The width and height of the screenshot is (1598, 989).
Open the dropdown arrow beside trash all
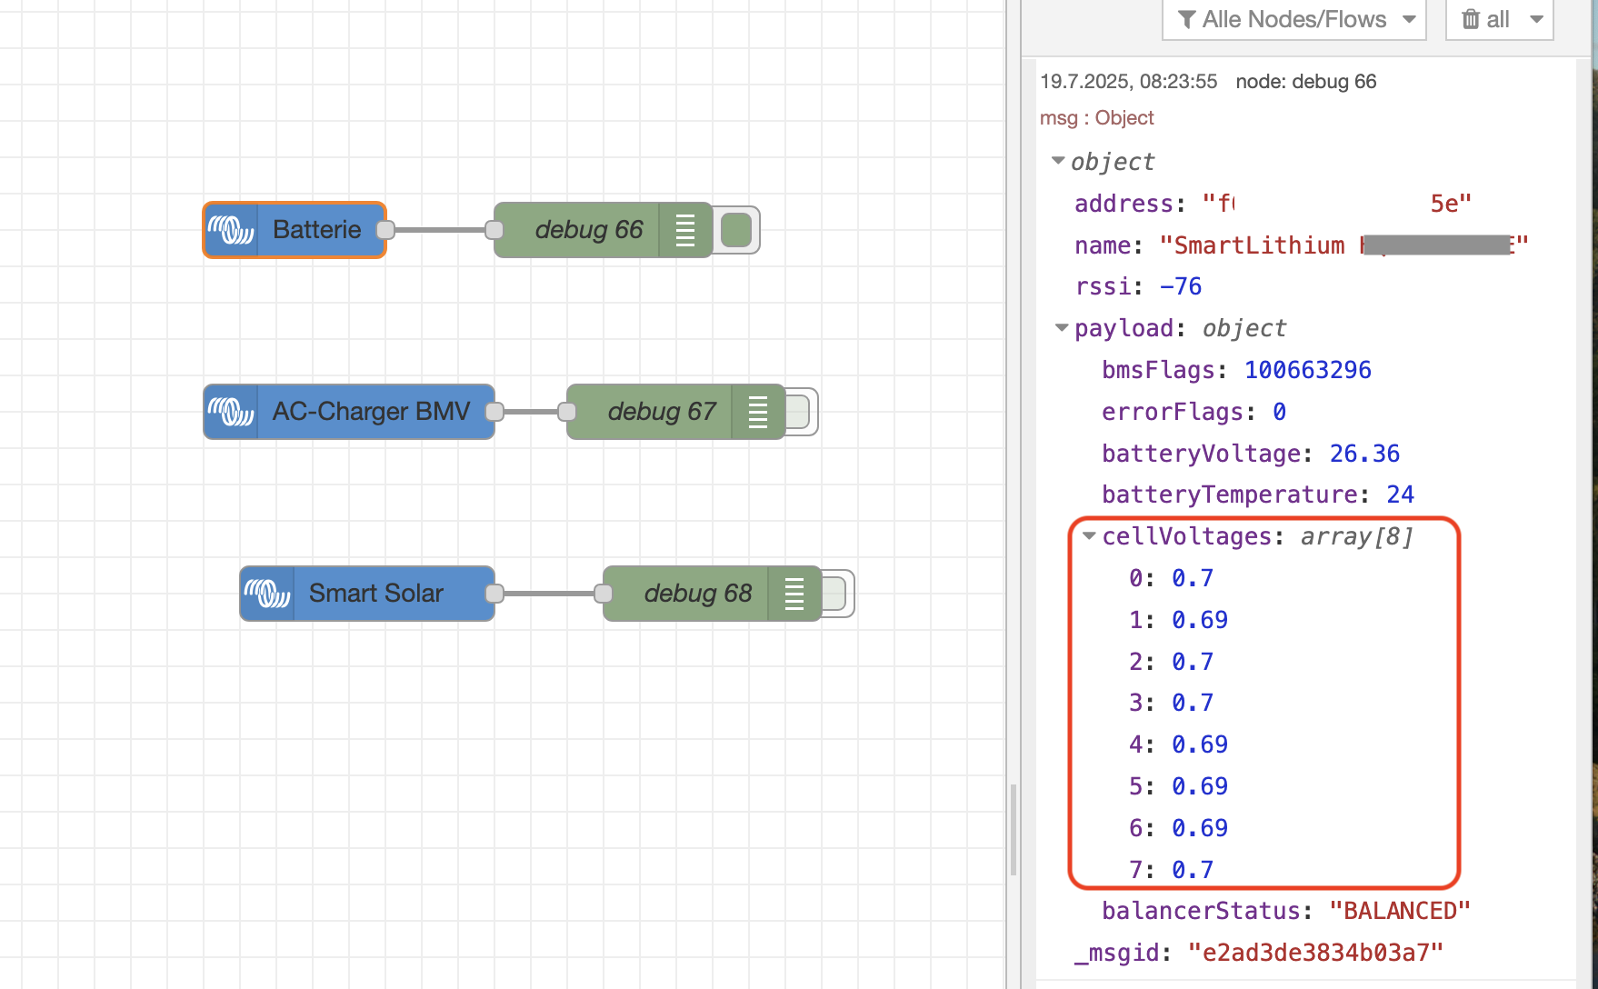coord(1537,19)
